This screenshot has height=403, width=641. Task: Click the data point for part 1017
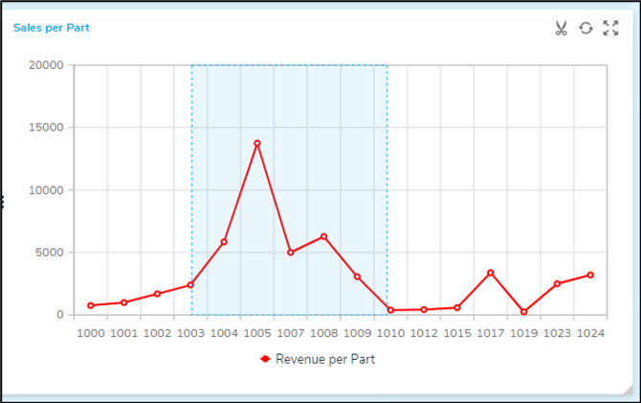491,273
